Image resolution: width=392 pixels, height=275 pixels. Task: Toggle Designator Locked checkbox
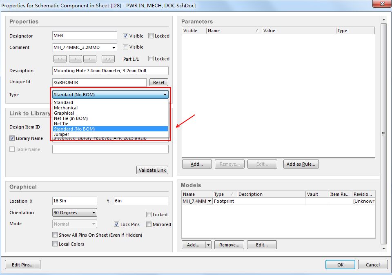[x=151, y=36]
